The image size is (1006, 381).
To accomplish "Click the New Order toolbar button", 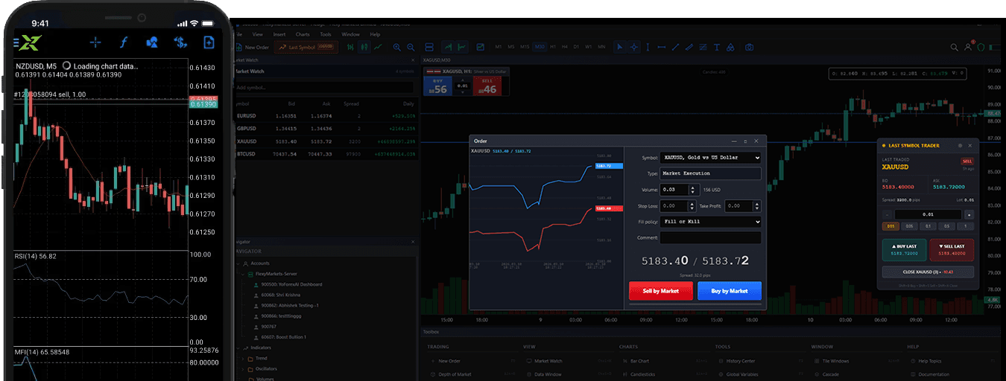I will (253, 47).
